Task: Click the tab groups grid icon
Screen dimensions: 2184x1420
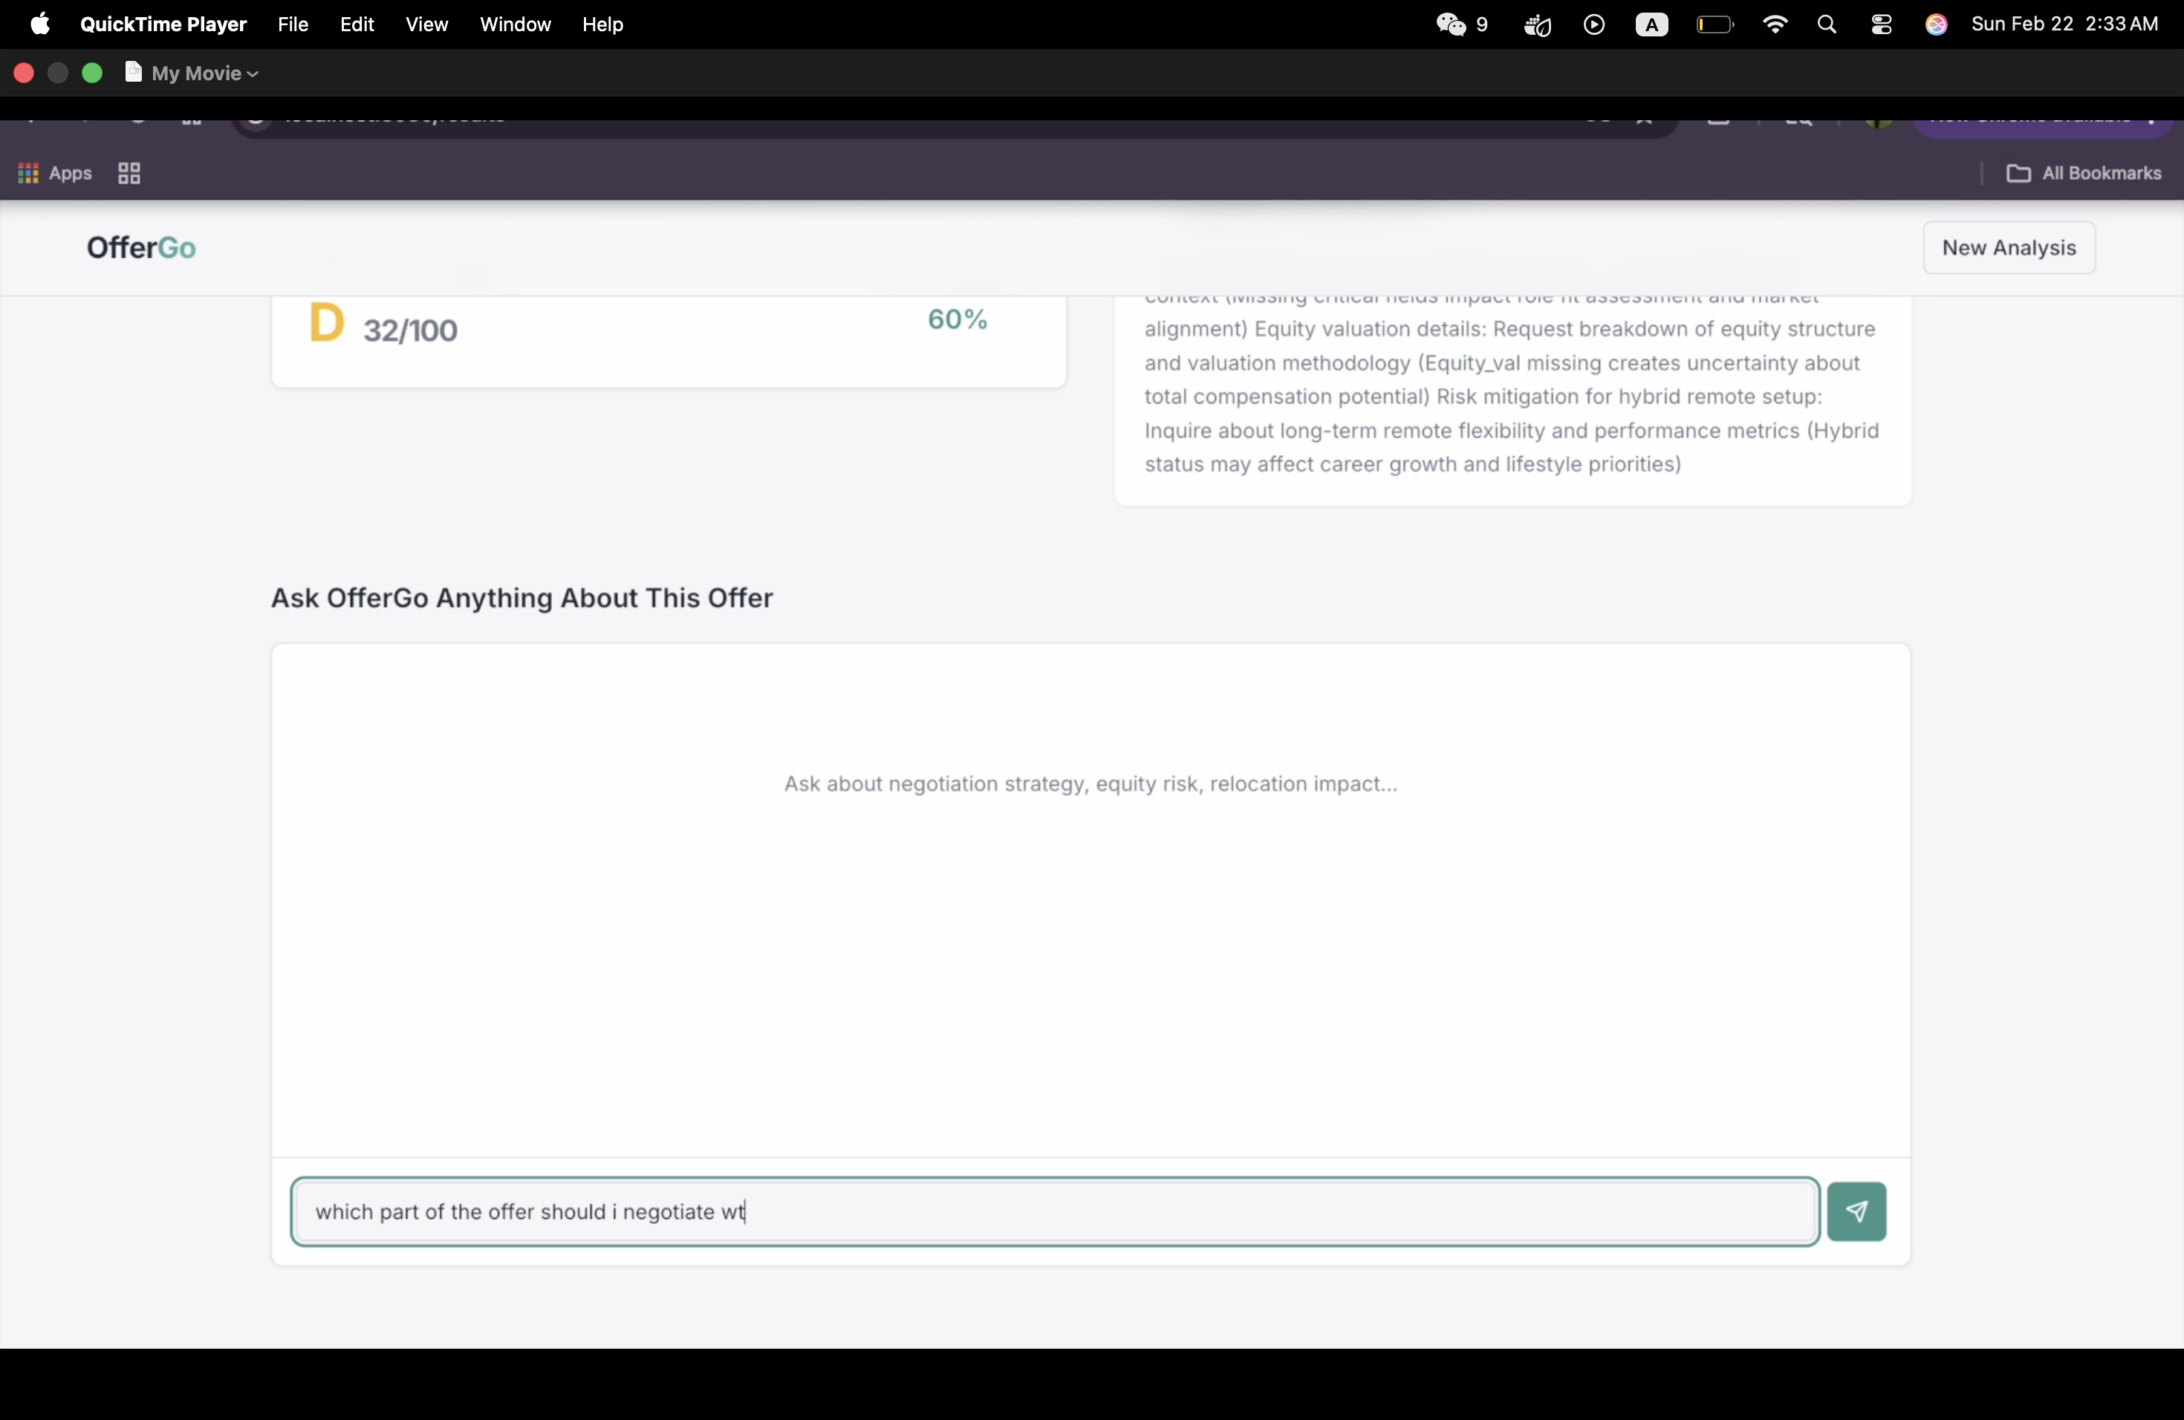Action: 129,173
